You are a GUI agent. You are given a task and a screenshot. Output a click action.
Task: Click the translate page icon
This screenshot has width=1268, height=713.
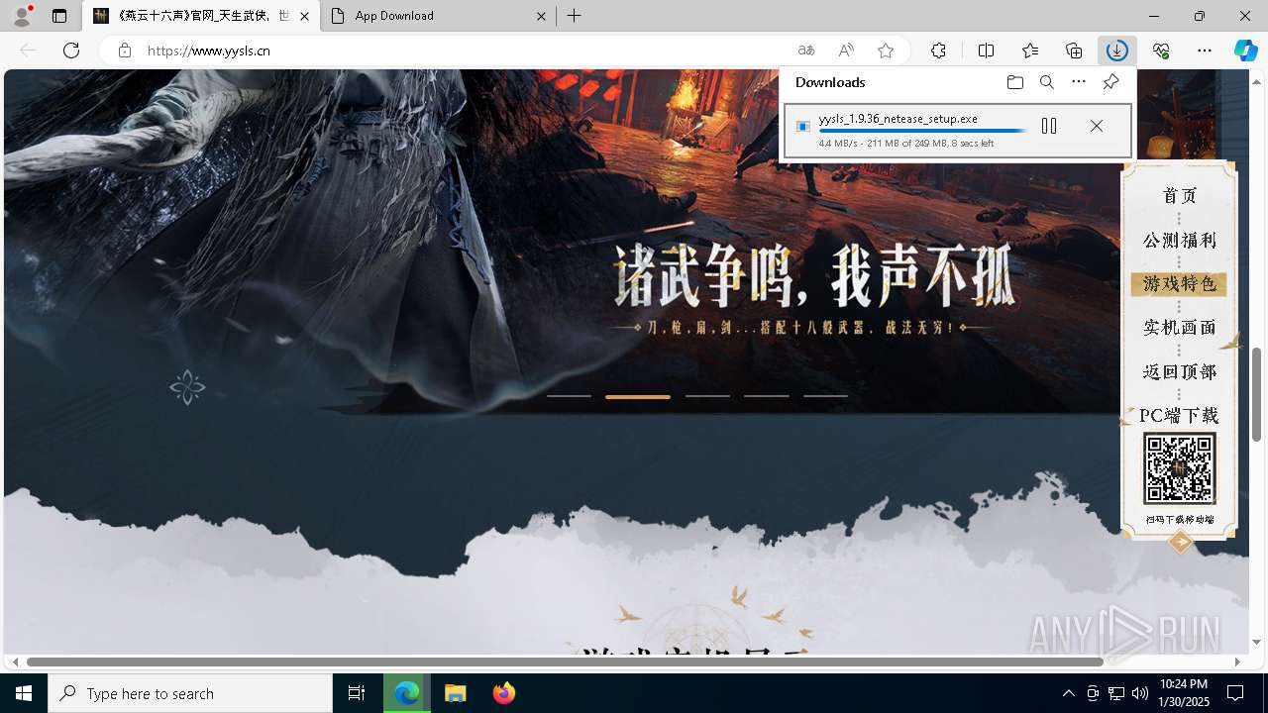point(806,51)
